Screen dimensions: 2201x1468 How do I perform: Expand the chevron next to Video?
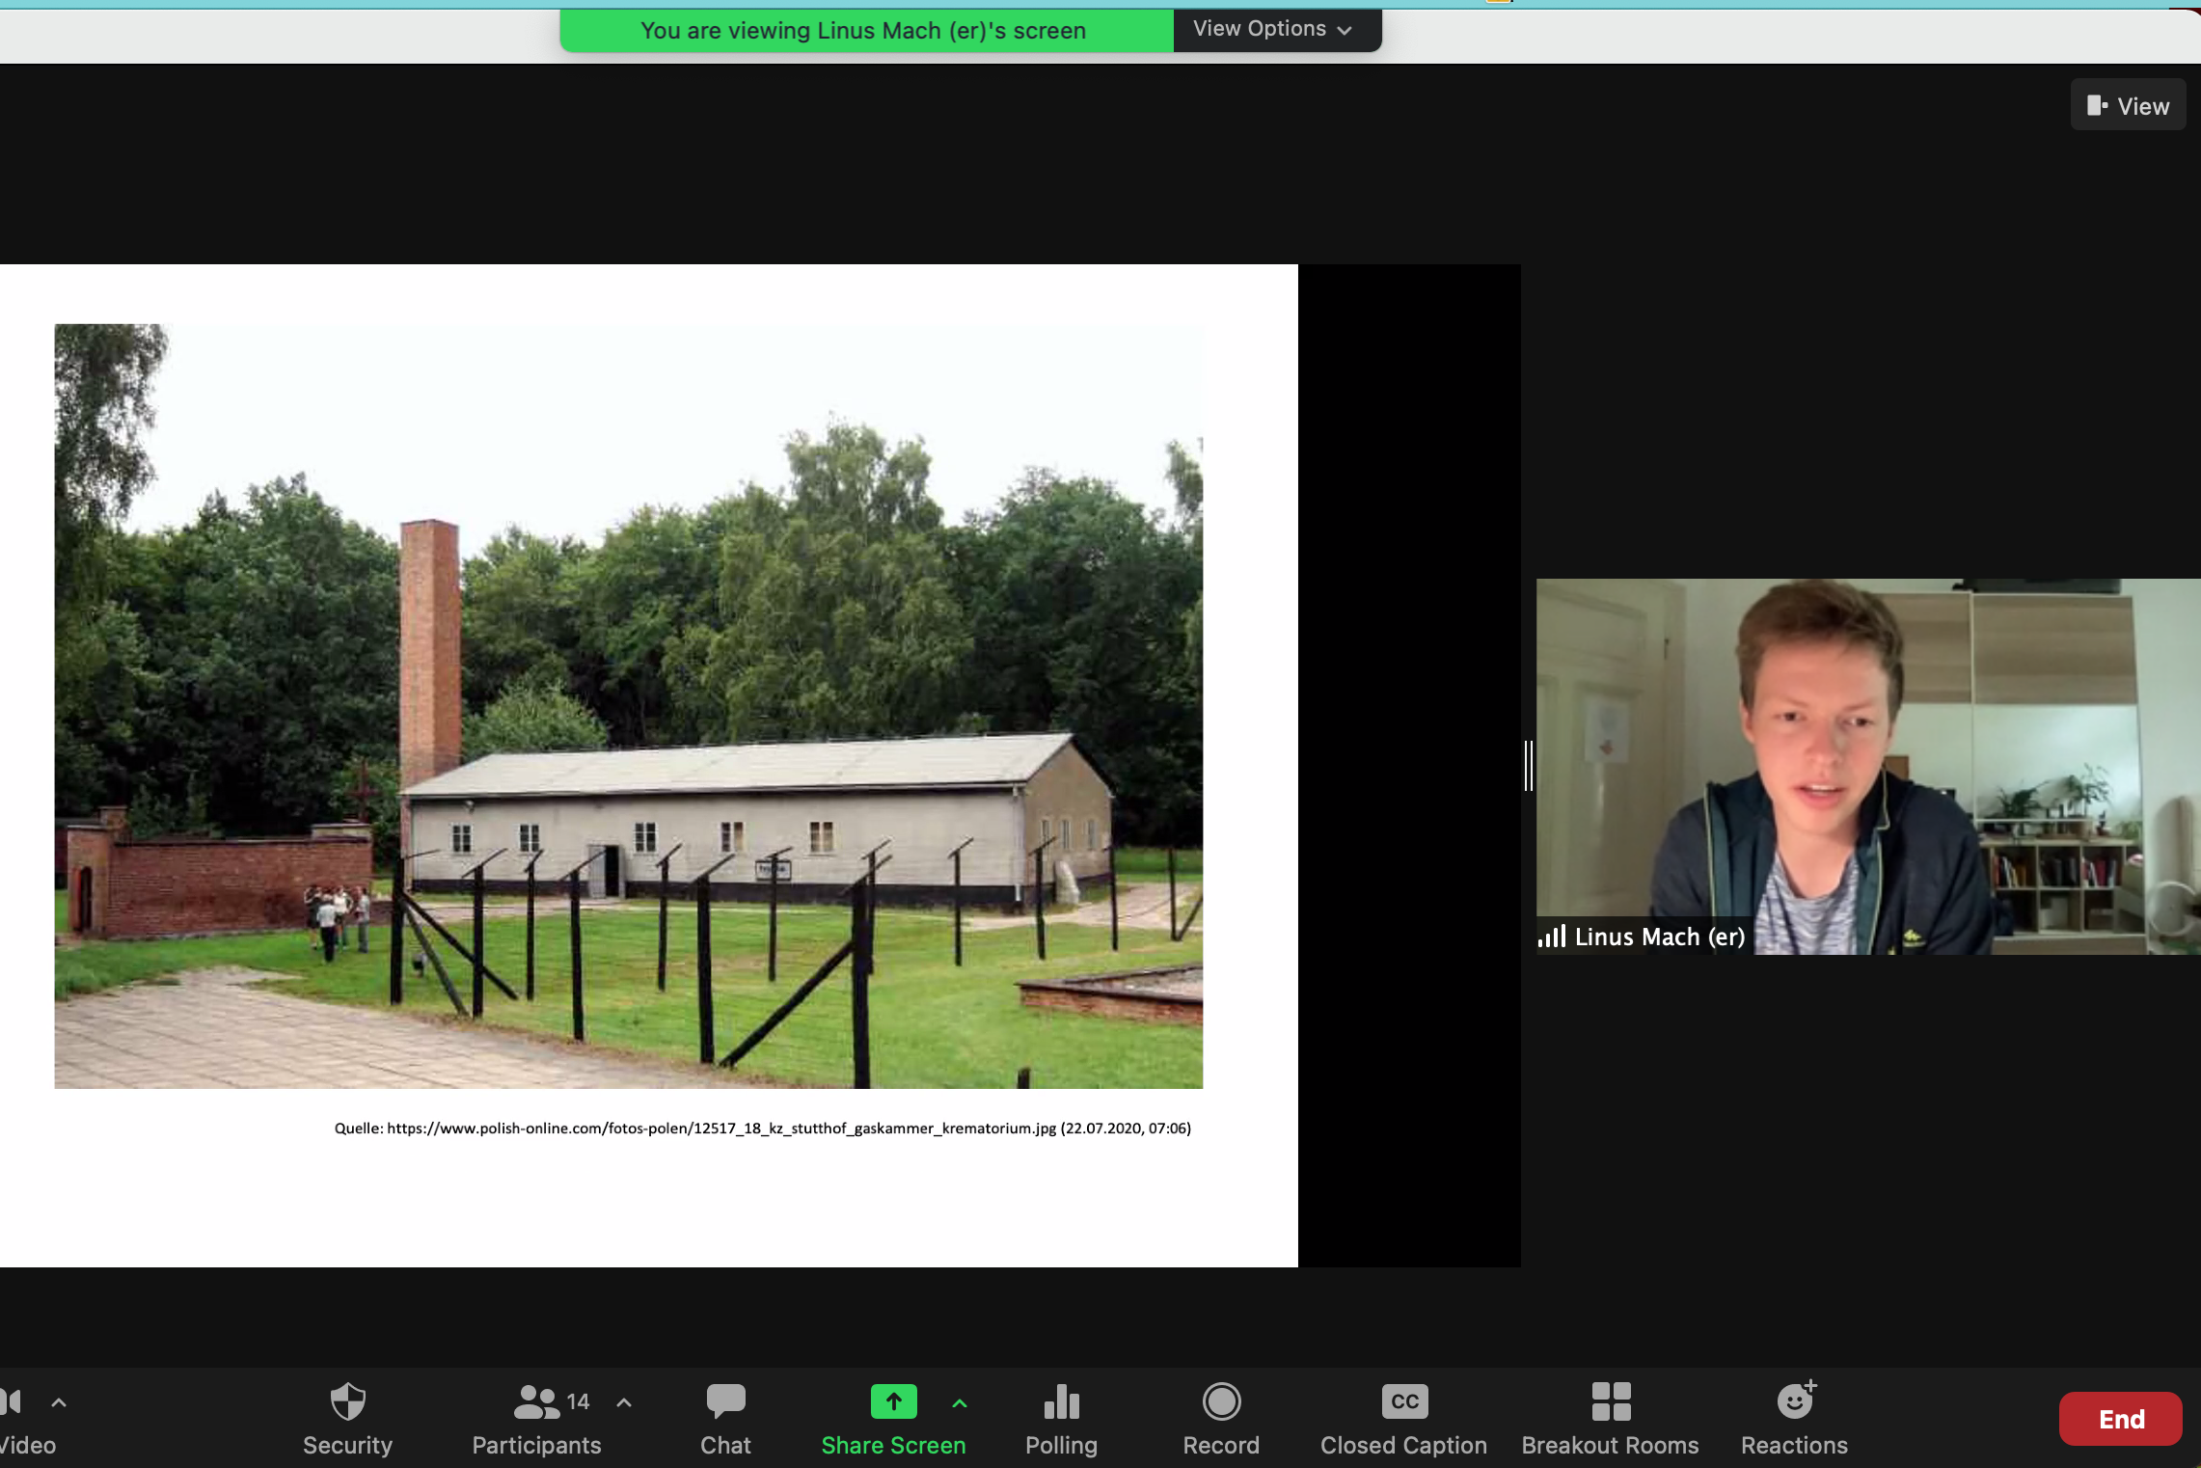pos(59,1402)
